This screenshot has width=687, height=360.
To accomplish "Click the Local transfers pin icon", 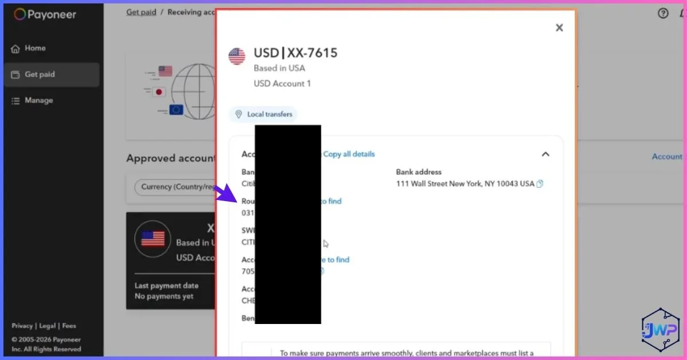I will pos(239,114).
